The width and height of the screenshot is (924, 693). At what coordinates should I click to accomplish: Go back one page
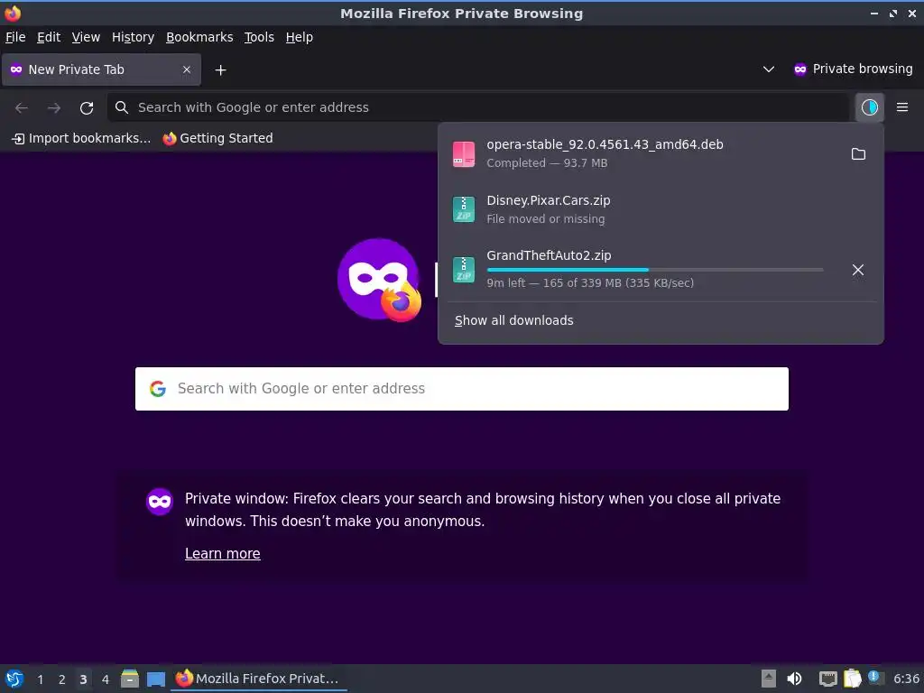point(22,108)
